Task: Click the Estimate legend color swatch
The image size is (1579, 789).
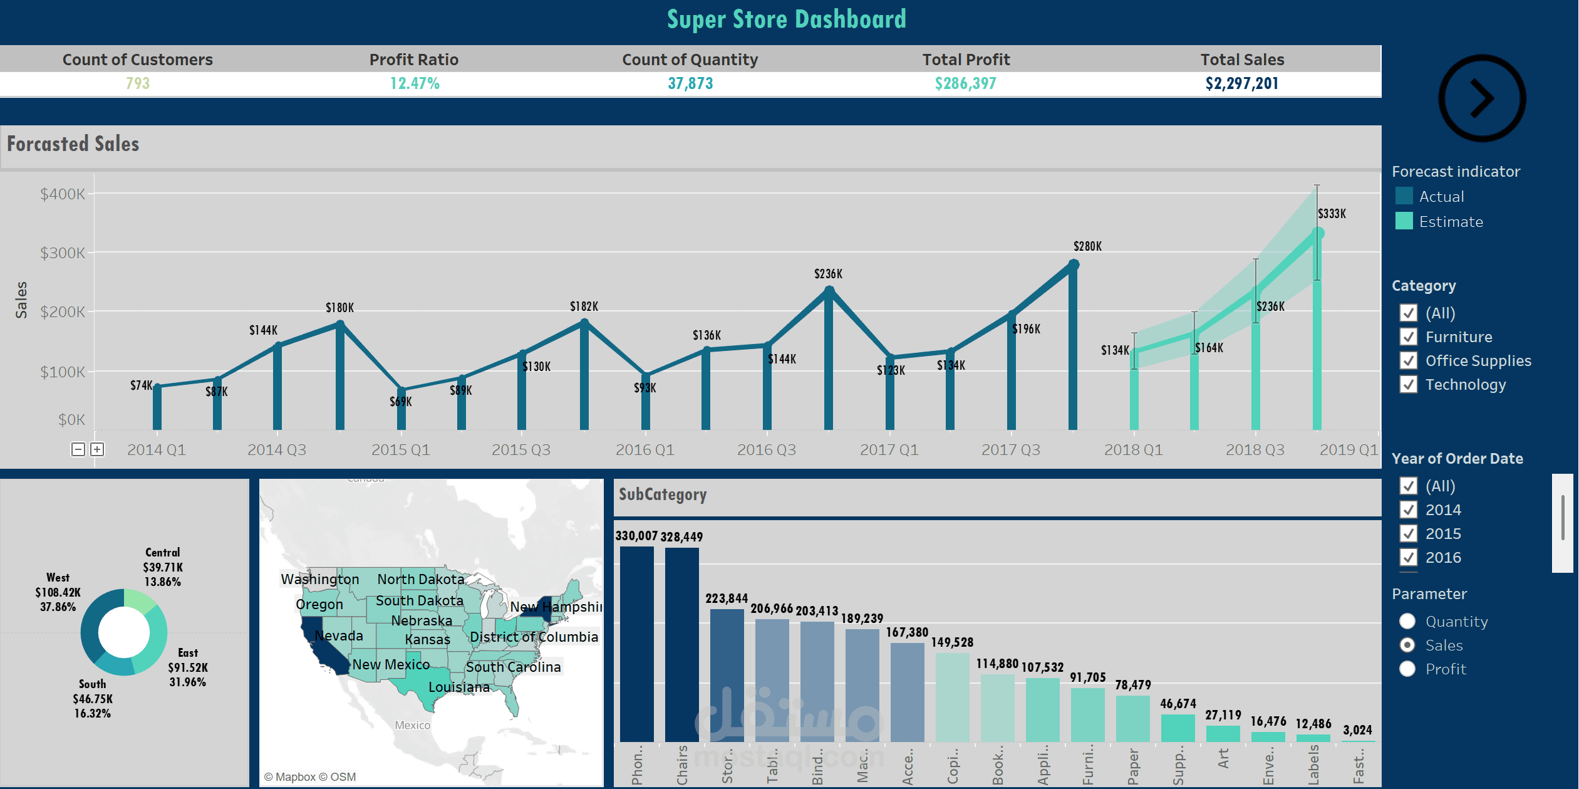Action: [x=1404, y=221]
